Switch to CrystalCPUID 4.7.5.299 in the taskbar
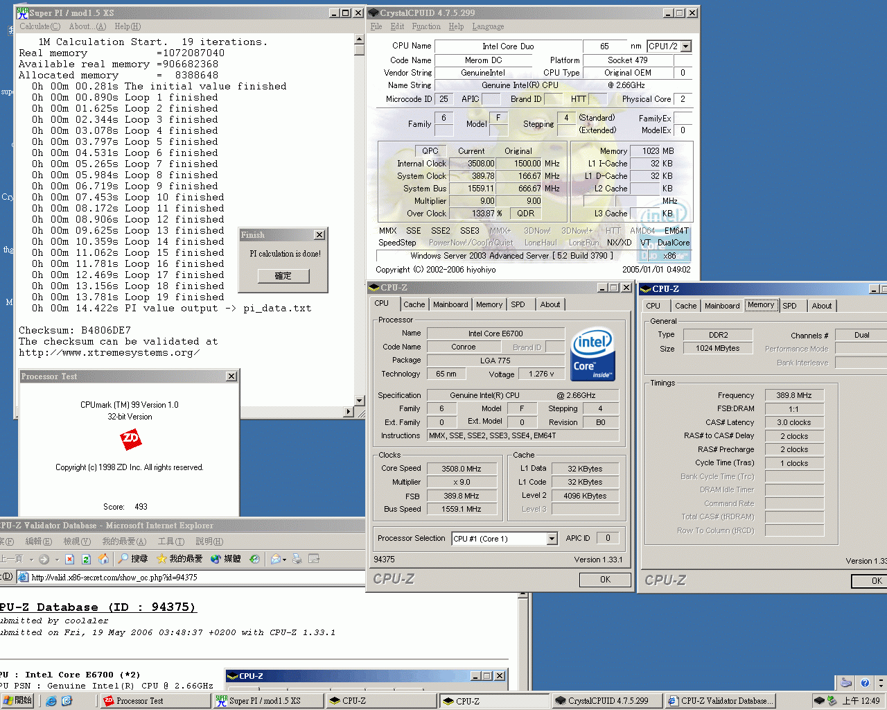This screenshot has width=887, height=710. click(606, 701)
